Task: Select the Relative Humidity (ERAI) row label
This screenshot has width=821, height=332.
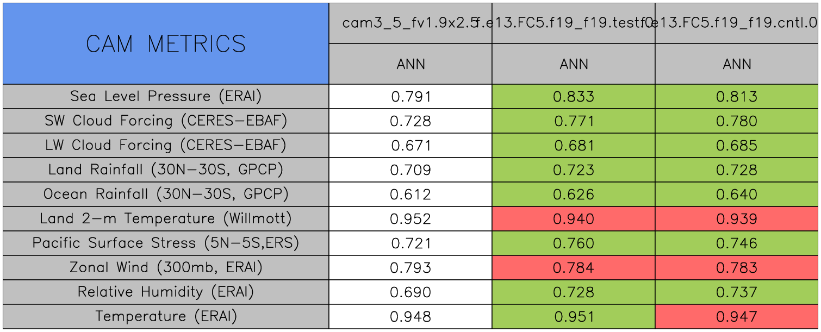Action: pyautogui.click(x=166, y=292)
